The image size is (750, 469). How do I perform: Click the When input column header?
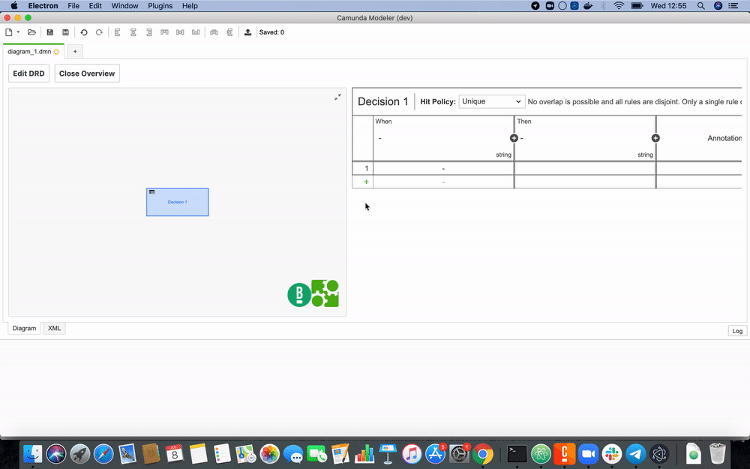tap(443, 138)
